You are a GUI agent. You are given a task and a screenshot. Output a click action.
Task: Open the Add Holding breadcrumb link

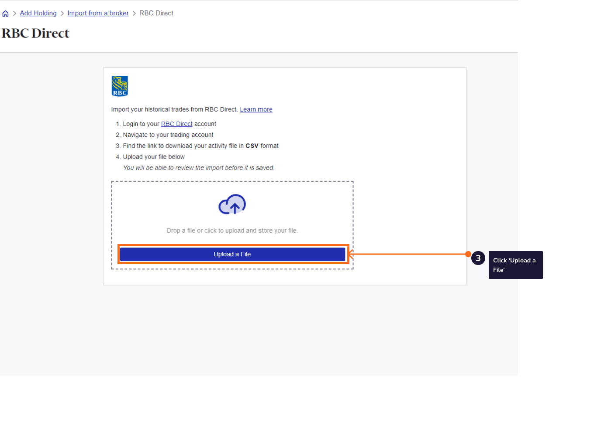[x=38, y=13]
